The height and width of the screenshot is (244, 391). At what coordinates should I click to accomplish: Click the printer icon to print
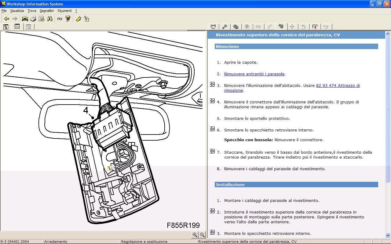(x=33, y=19)
